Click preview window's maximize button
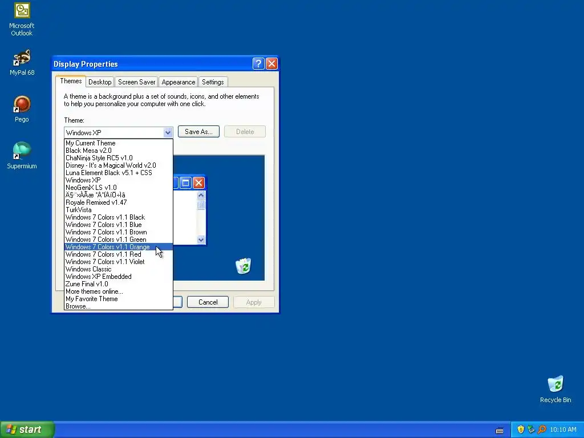The height and width of the screenshot is (438, 584). pyautogui.click(x=185, y=183)
